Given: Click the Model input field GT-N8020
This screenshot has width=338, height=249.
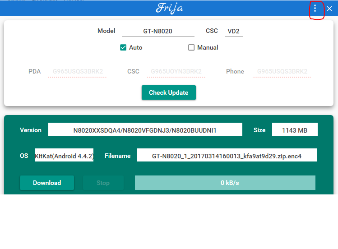Looking at the screenshot, I should click(158, 32).
